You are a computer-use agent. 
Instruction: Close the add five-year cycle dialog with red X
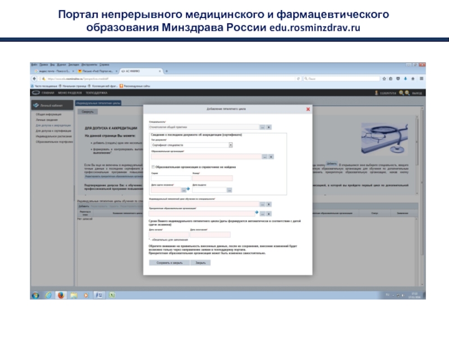coord(307,109)
